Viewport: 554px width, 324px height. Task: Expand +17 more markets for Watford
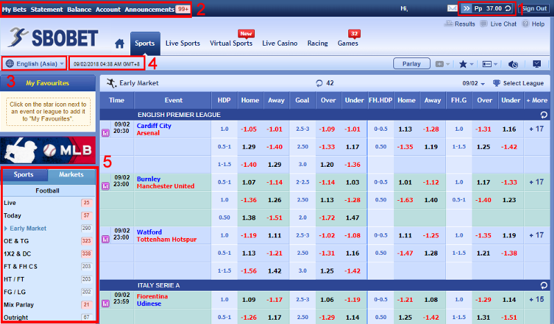536,235
